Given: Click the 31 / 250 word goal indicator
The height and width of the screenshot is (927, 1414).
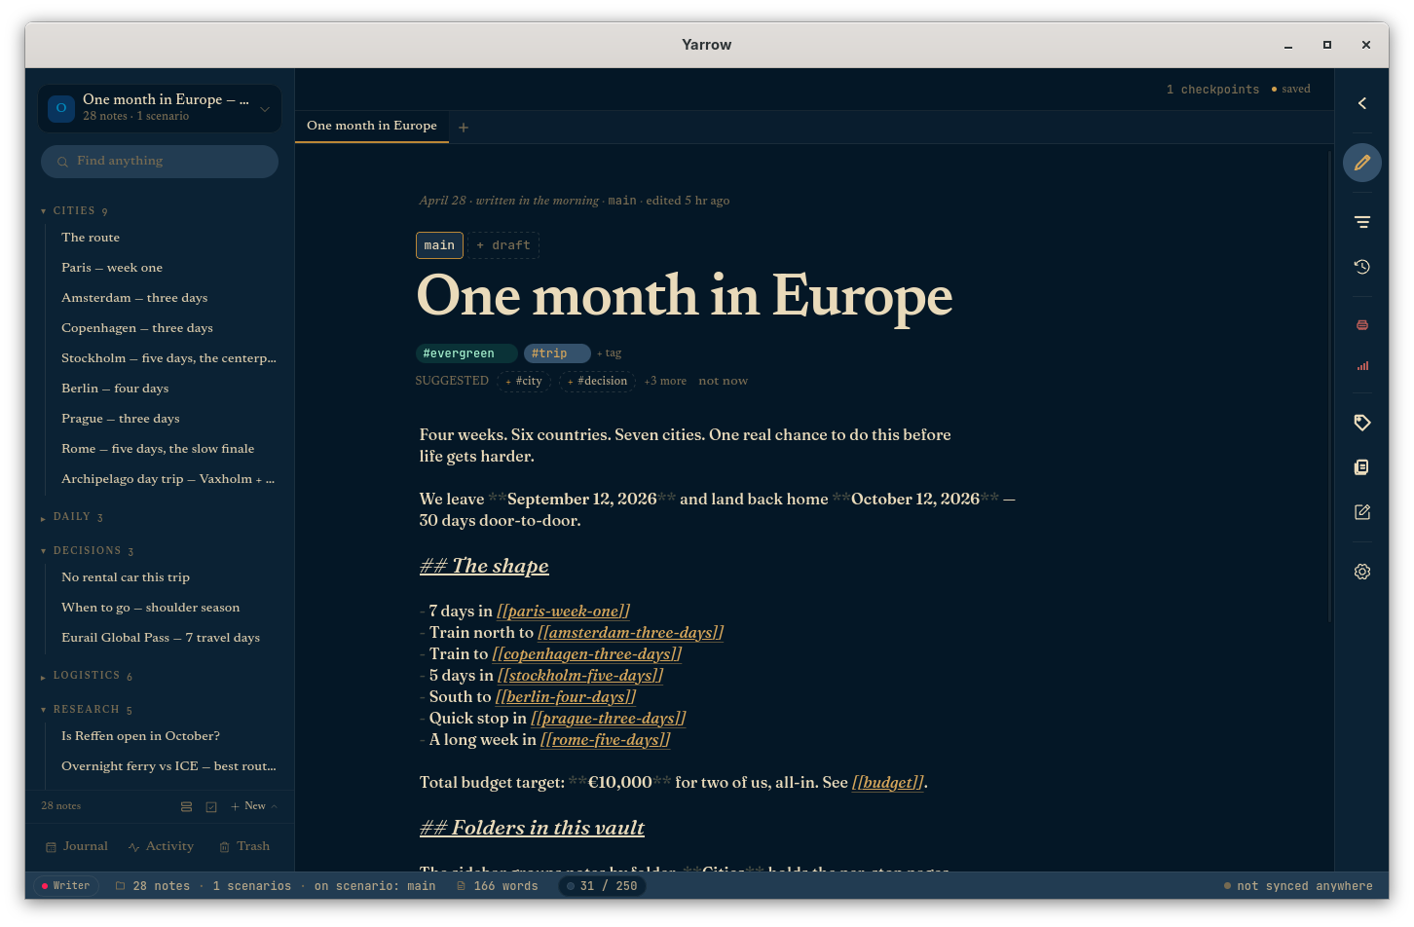Looking at the screenshot, I should [x=603, y=886].
